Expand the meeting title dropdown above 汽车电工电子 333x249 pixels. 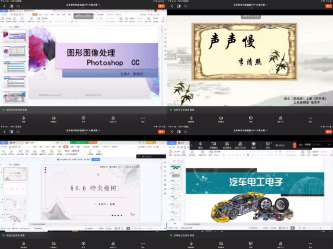pos(266,130)
